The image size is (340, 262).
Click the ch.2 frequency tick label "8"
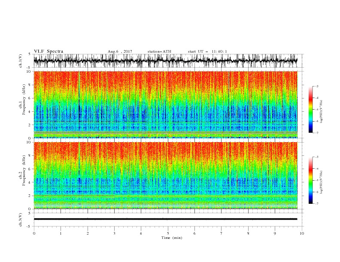[x=30, y=156]
